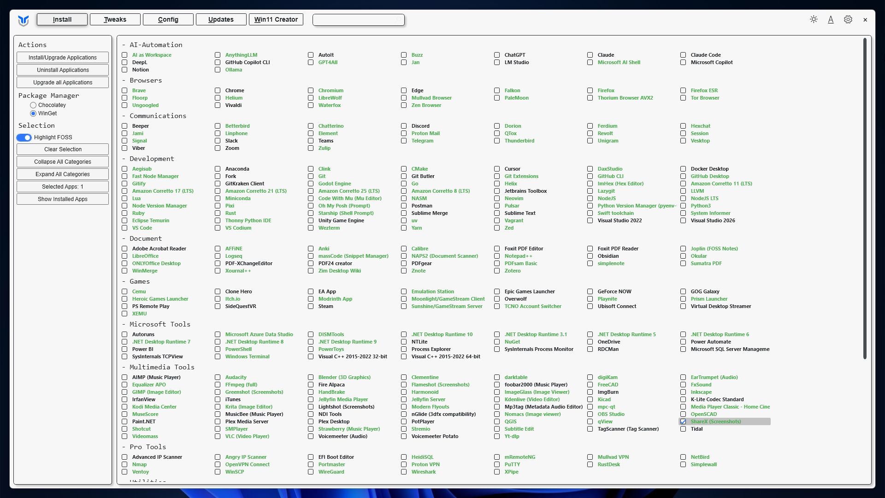Click the Uninstall Applications button
This screenshot has height=498, width=885.
63,70
